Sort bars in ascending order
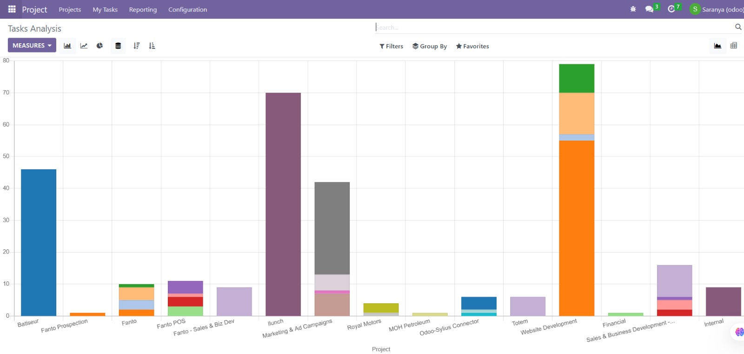The width and height of the screenshot is (744, 354). coord(152,46)
